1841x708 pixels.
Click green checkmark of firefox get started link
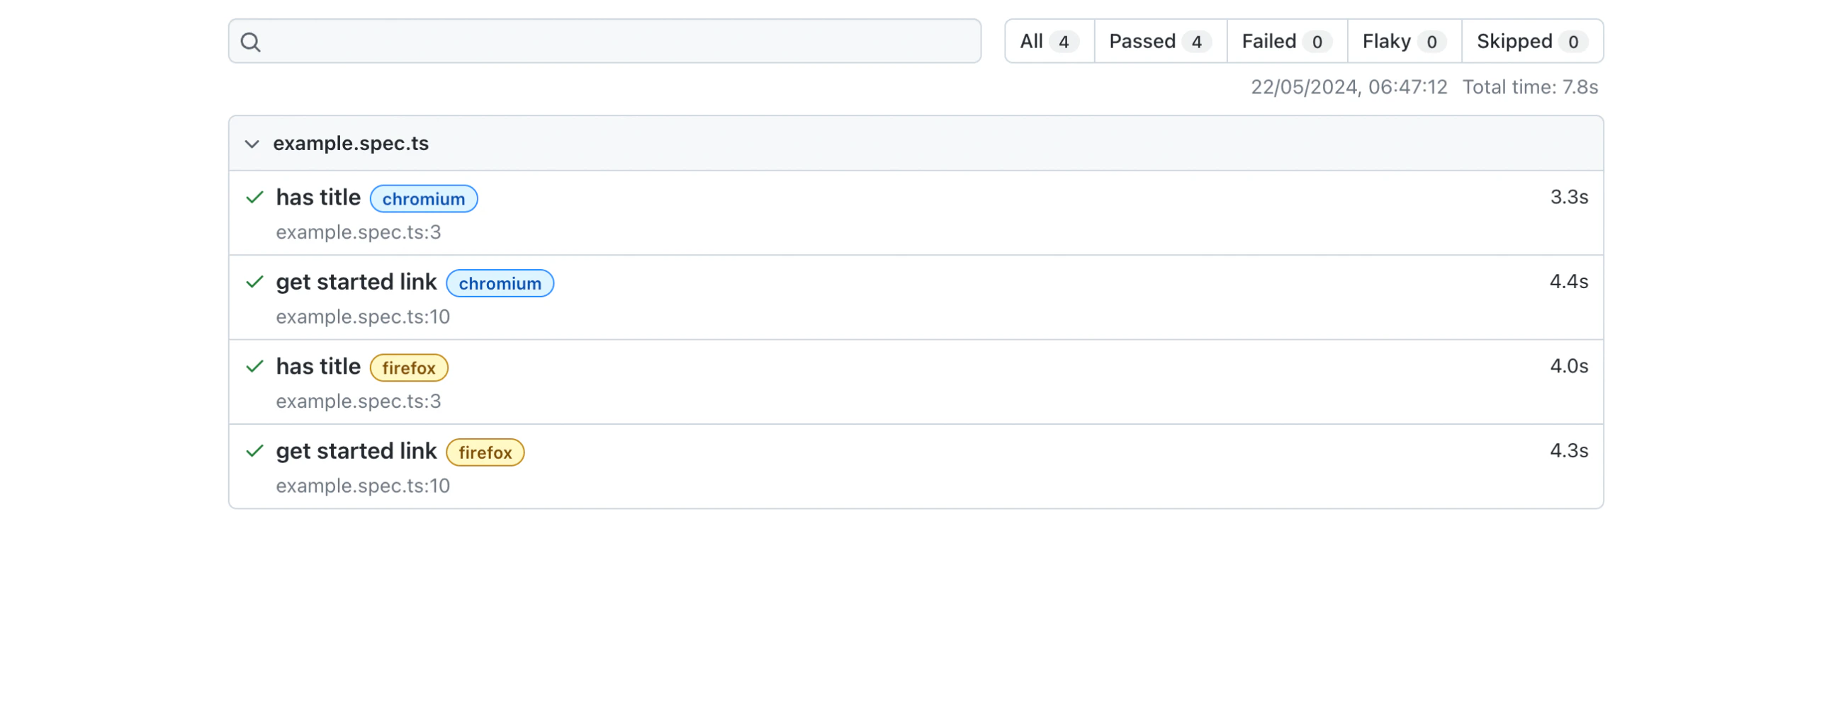[x=254, y=451]
